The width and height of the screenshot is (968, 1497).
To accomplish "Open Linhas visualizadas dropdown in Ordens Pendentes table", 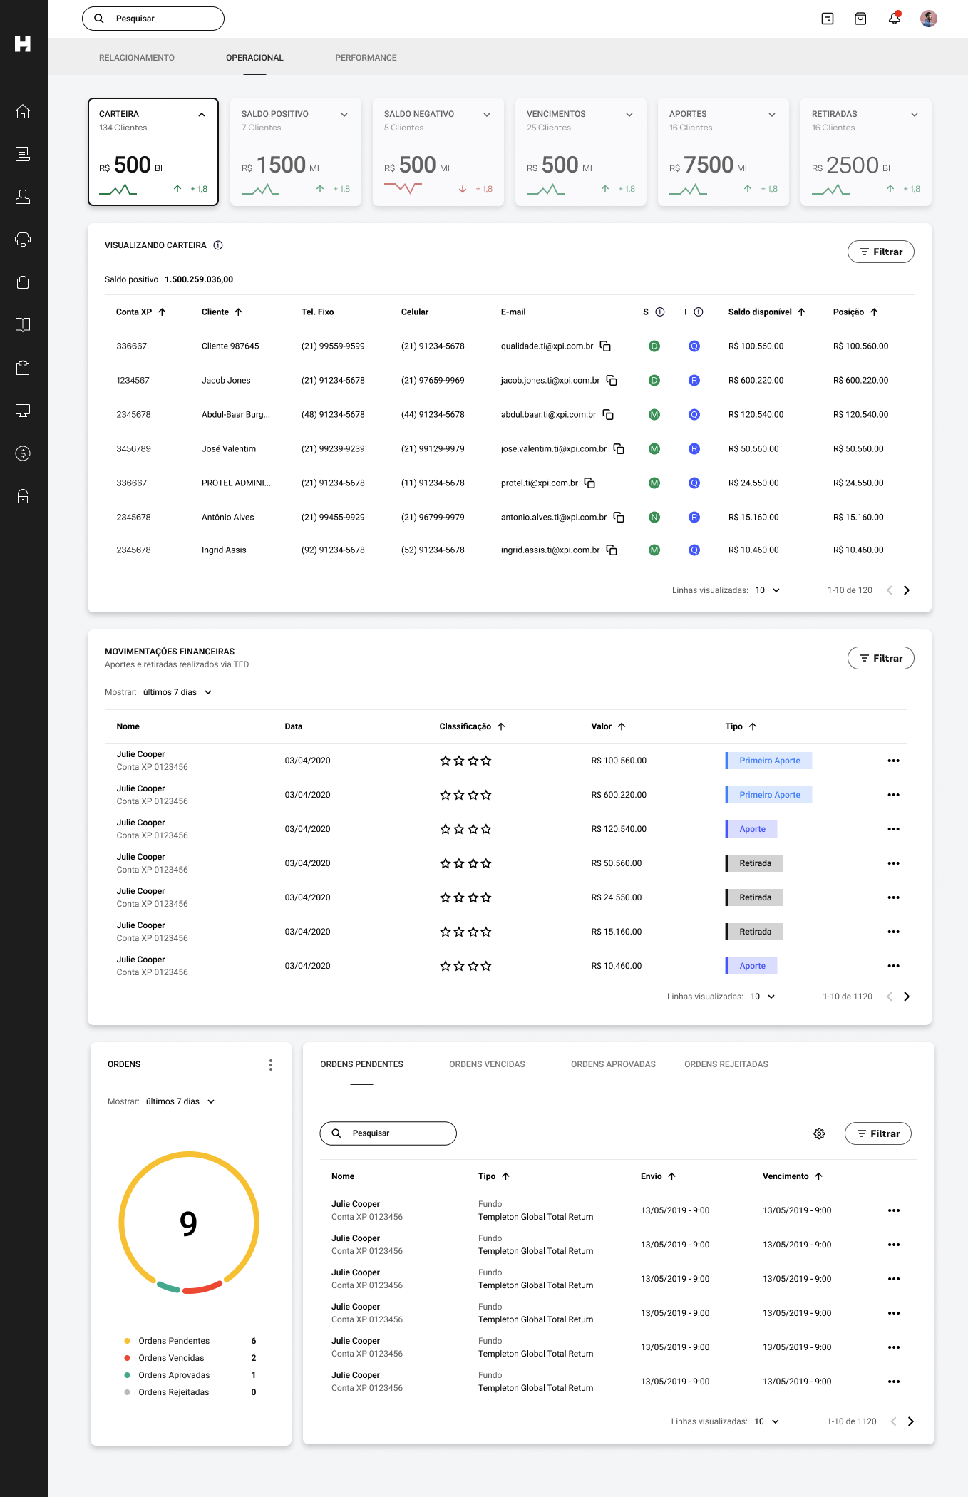I will pos(767,1421).
